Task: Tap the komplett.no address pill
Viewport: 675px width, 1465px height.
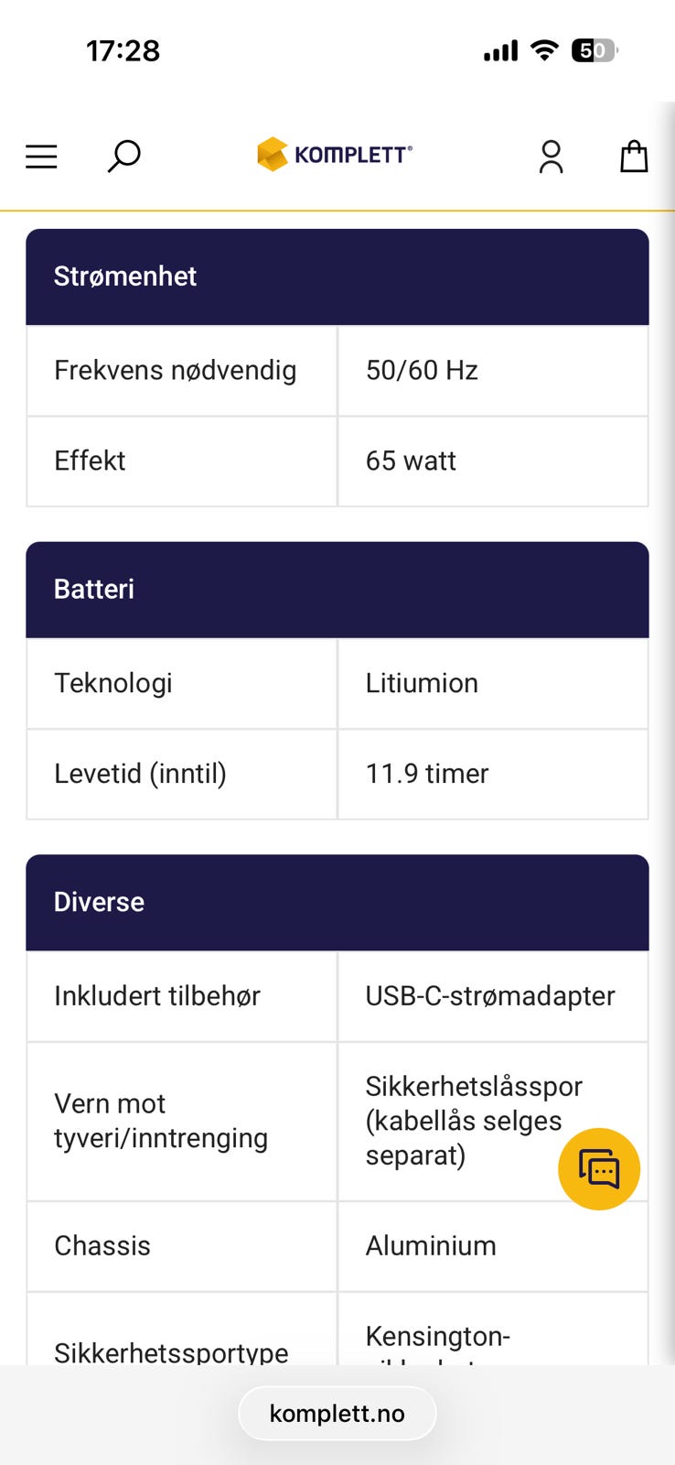Action: 337,1414
